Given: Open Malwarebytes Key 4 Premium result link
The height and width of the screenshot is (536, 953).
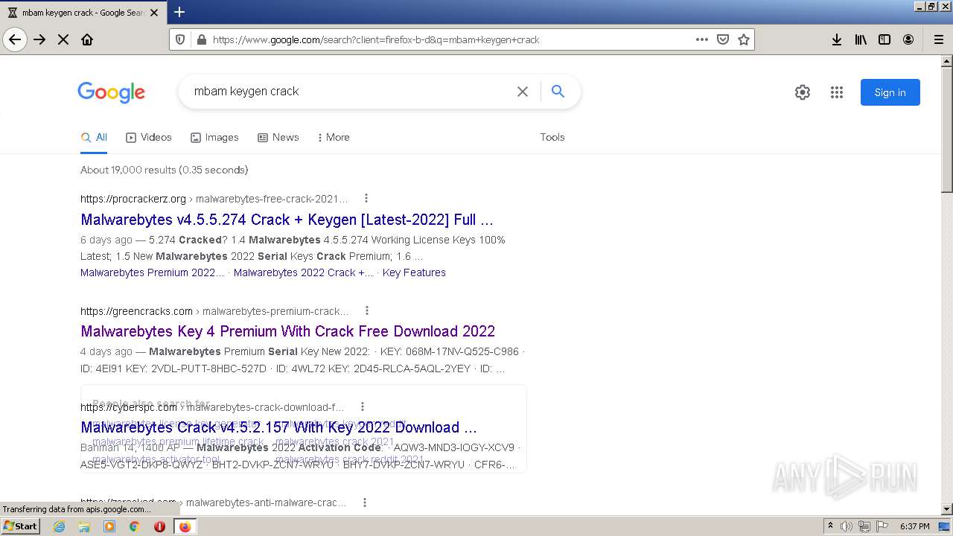Looking at the screenshot, I should 288,331.
